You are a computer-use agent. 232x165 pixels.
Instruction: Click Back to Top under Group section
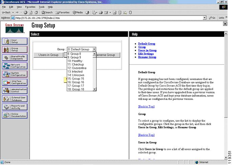pos(146,135)
